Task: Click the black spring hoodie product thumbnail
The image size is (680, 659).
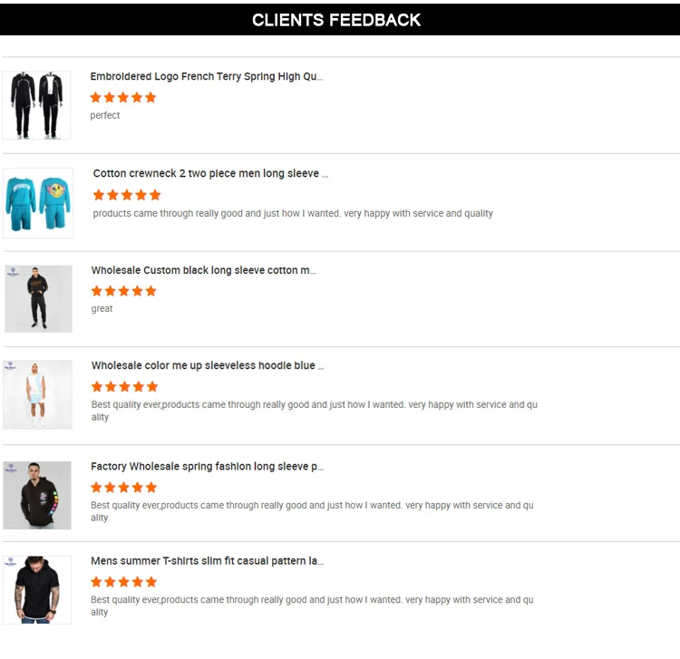Action: click(37, 495)
